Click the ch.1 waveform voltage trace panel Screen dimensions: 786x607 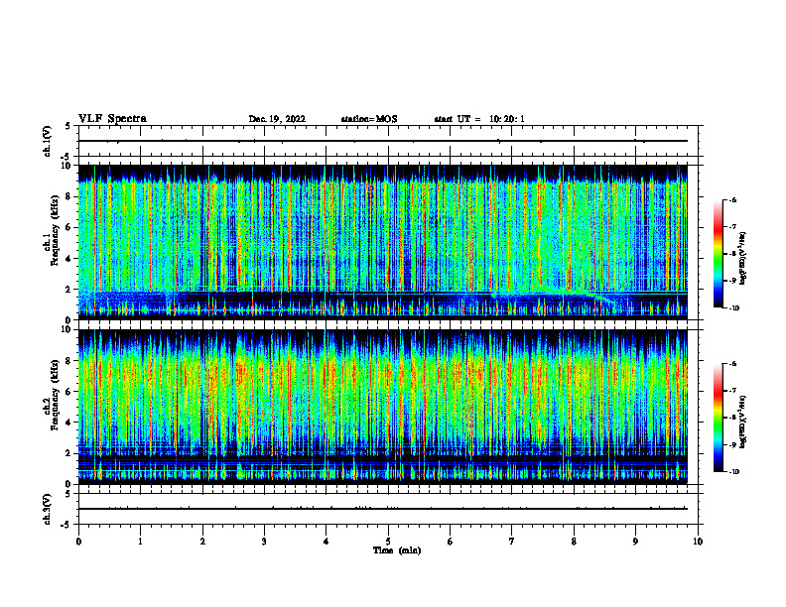point(388,141)
